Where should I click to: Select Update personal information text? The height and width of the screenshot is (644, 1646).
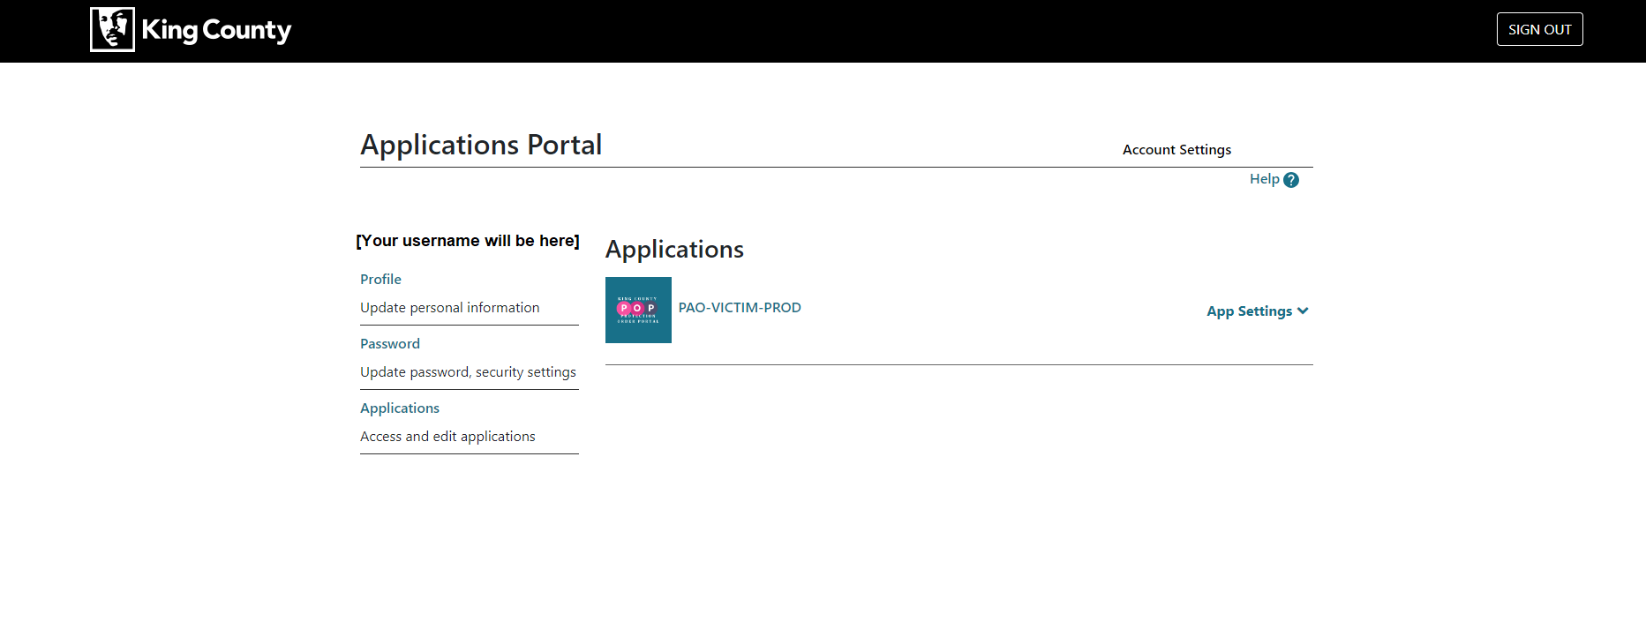(449, 308)
